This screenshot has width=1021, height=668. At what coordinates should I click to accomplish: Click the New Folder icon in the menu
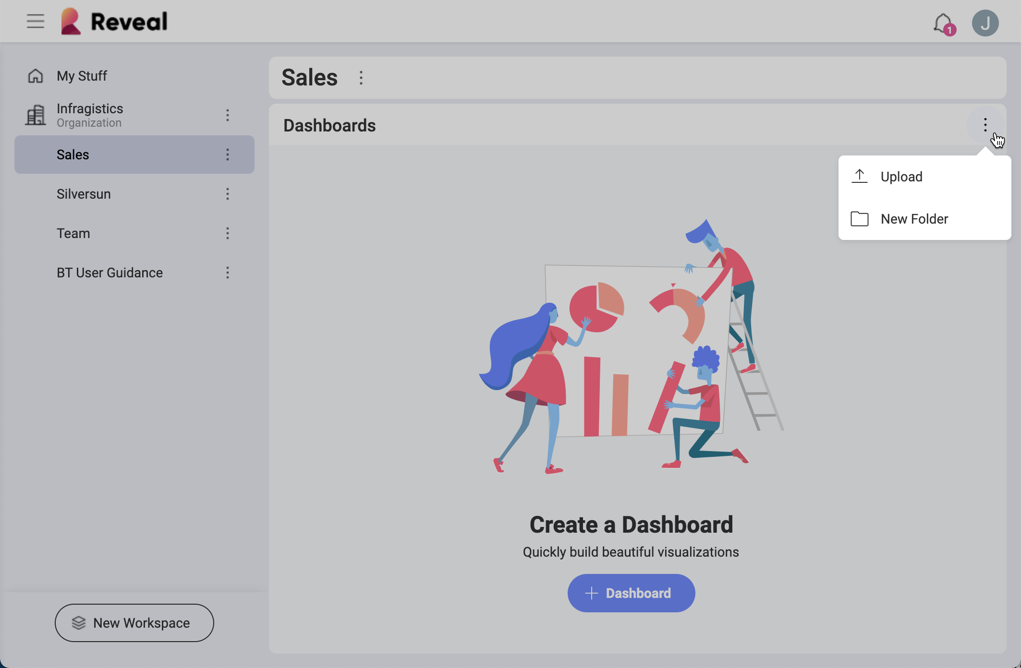tap(859, 219)
